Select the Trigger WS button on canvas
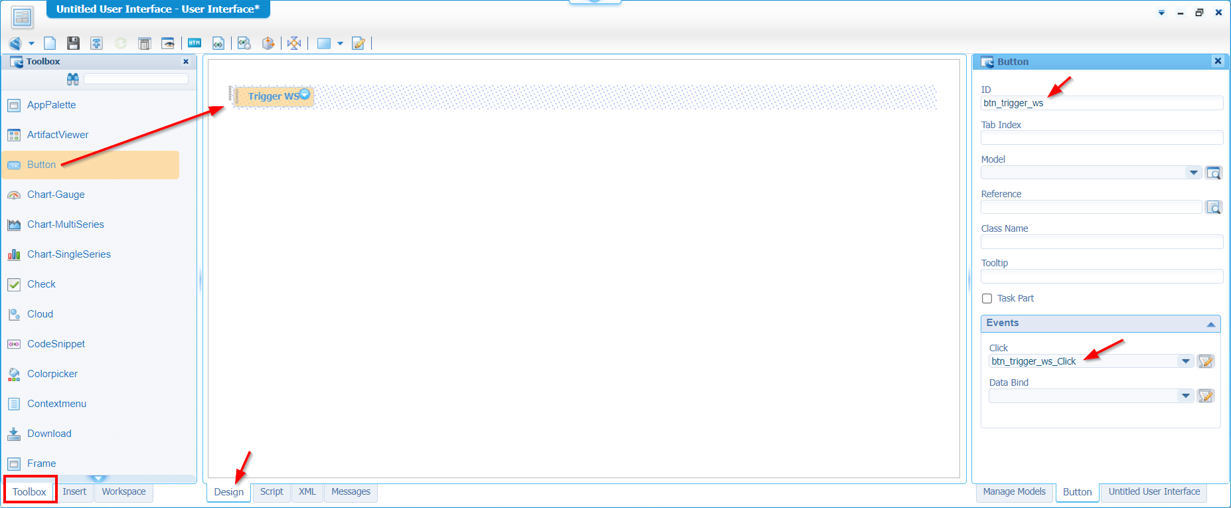Screen dimensions: 1231x508 (x=273, y=96)
